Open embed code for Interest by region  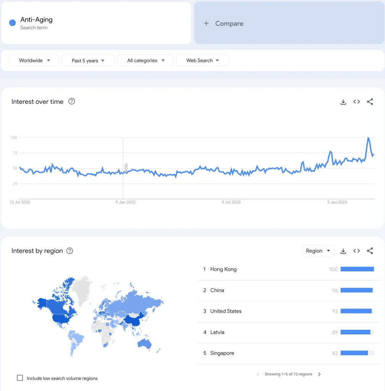coord(356,251)
